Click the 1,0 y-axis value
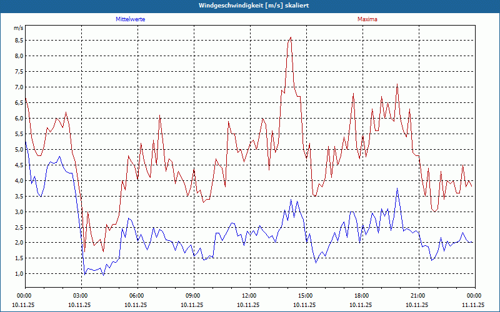The height and width of the screenshot is (312, 500). [x=19, y=274]
